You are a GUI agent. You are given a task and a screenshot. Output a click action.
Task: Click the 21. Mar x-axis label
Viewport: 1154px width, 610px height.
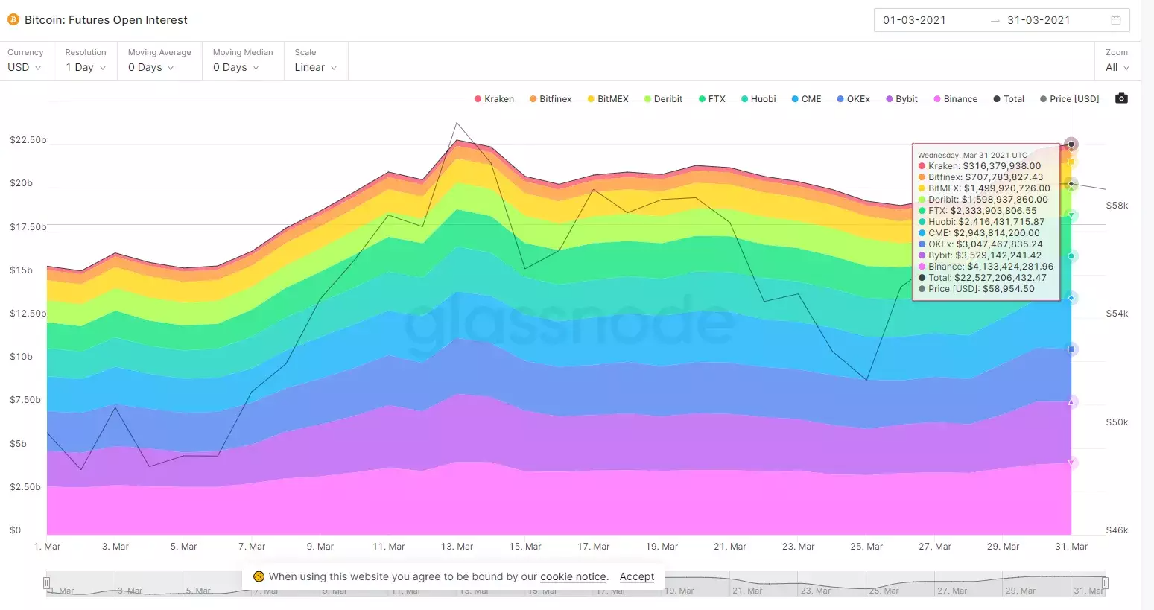(x=729, y=547)
